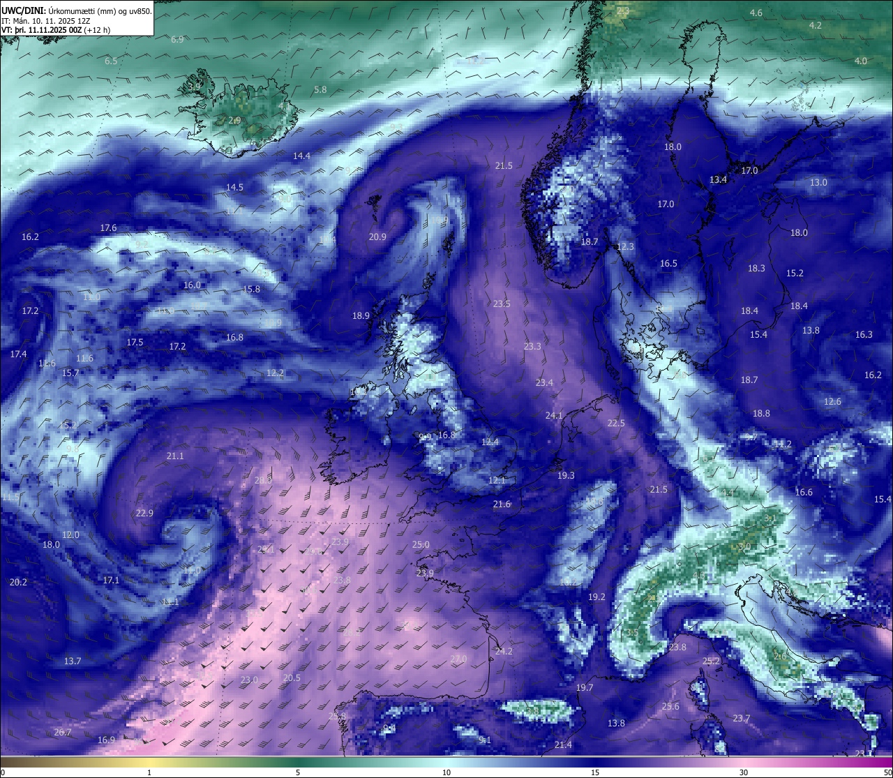Click the 15.8 value label

click(251, 290)
